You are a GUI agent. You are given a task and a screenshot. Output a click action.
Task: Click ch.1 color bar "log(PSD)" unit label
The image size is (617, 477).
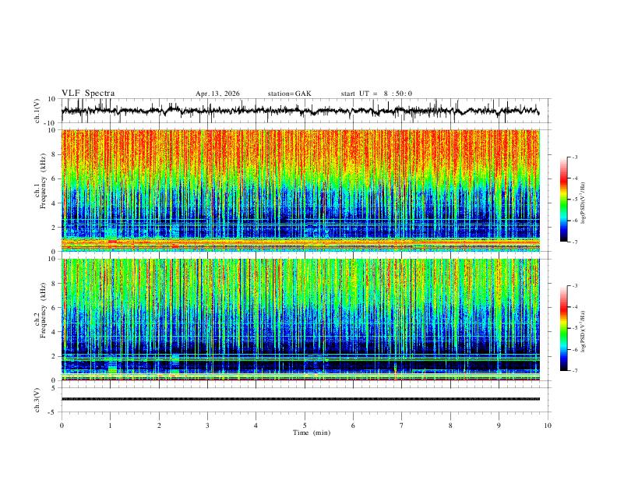[583, 203]
